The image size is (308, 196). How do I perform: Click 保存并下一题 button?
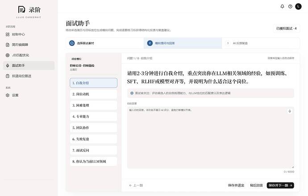(x=280, y=185)
